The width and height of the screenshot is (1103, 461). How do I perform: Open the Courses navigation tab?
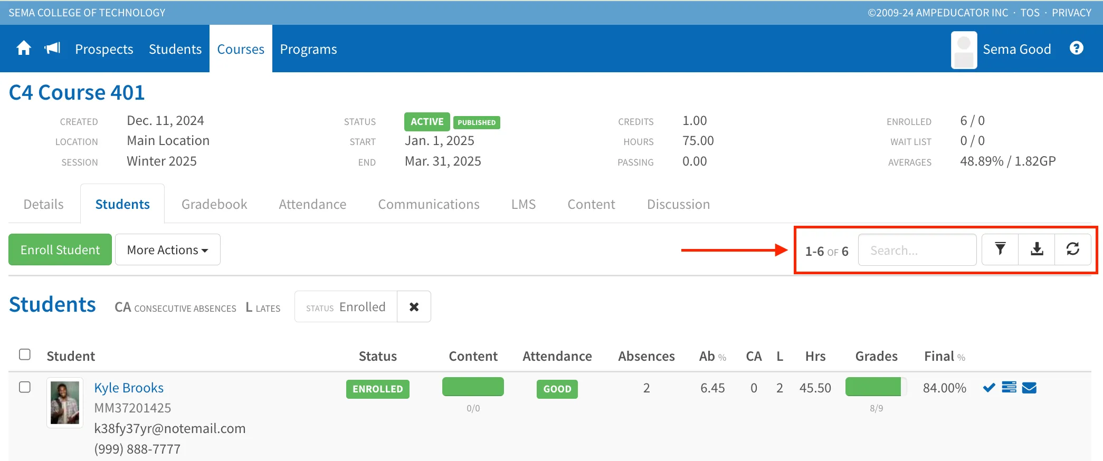[x=241, y=49]
